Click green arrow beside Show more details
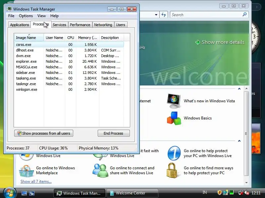This screenshot has width=265, height=198. [x=197, y=42]
